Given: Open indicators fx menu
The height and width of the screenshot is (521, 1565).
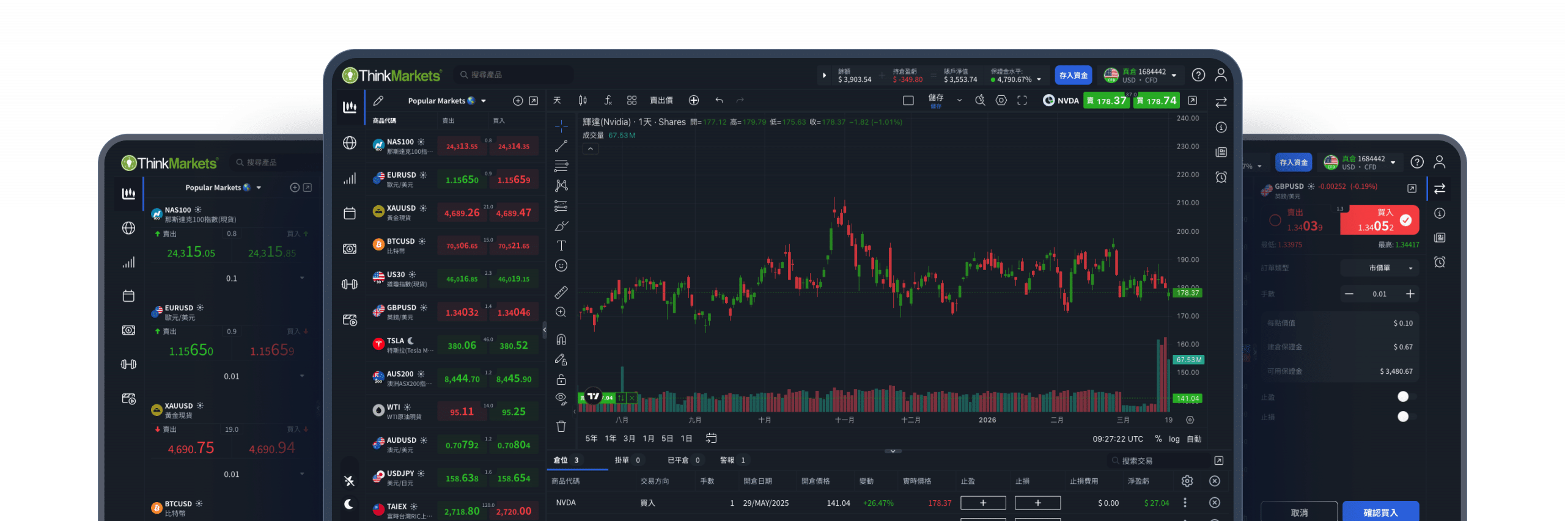Looking at the screenshot, I should (608, 100).
